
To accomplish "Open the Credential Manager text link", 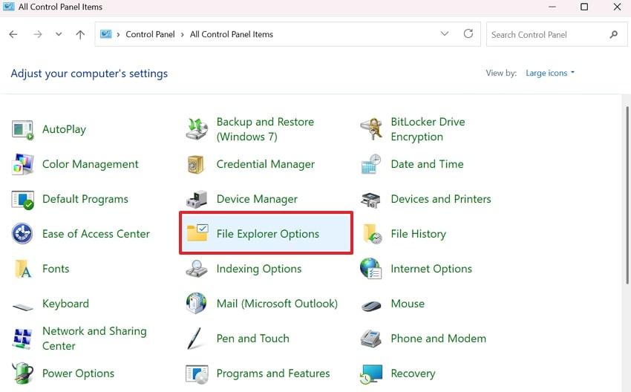I will coord(266,164).
